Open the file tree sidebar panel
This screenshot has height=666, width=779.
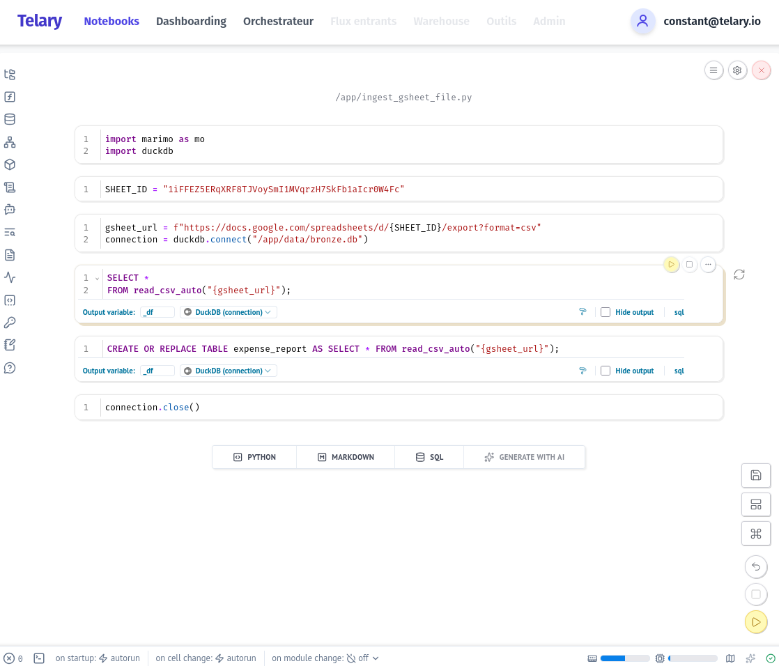pyautogui.click(x=10, y=74)
